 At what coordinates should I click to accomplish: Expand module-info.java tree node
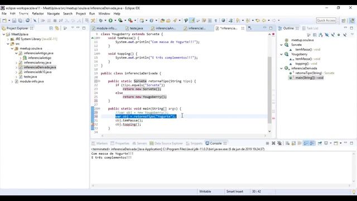click(x=12, y=82)
